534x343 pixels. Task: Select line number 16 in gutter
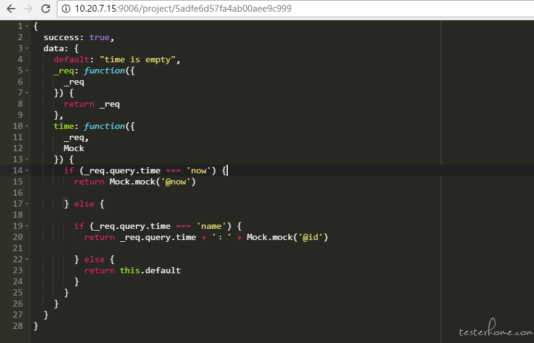tap(18, 192)
